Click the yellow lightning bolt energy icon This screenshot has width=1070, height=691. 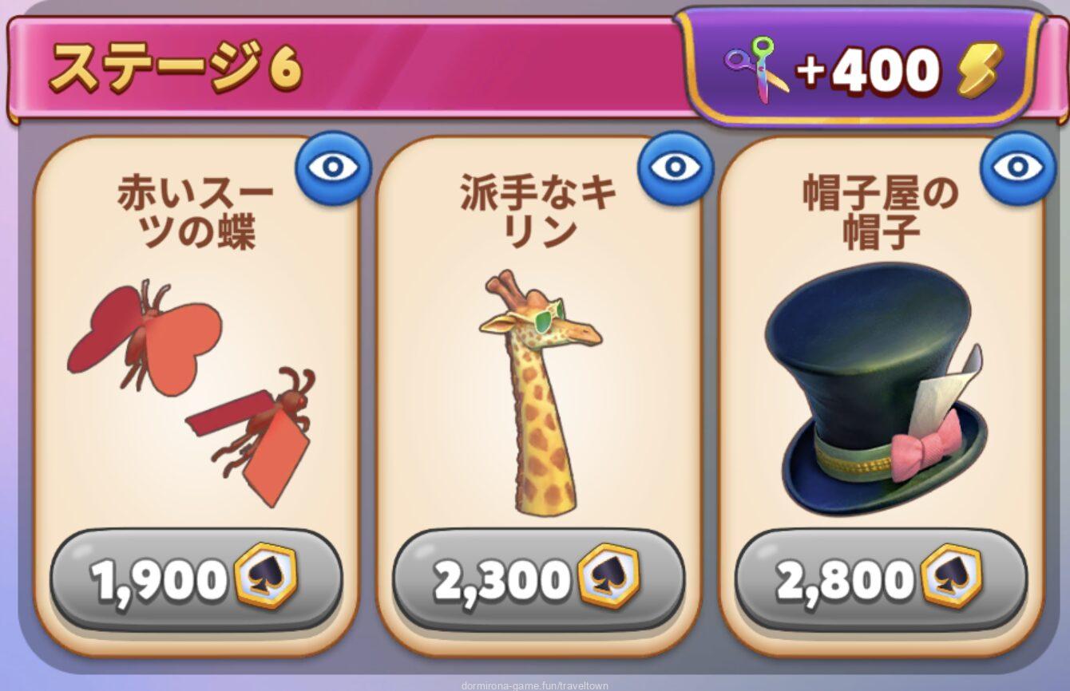pyautogui.click(x=981, y=69)
